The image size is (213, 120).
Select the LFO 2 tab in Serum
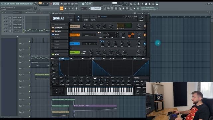(x=104, y=59)
